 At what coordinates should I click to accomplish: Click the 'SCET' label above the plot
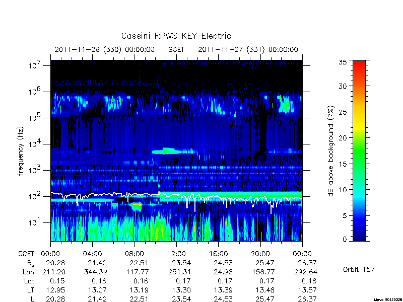[176, 49]
